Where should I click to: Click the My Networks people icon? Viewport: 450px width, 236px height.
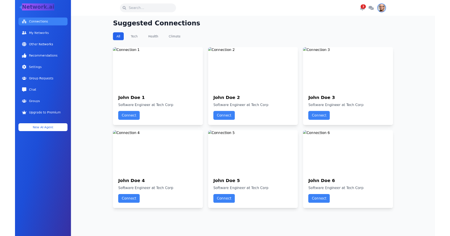pyautogui.click(x=24, y=33)
